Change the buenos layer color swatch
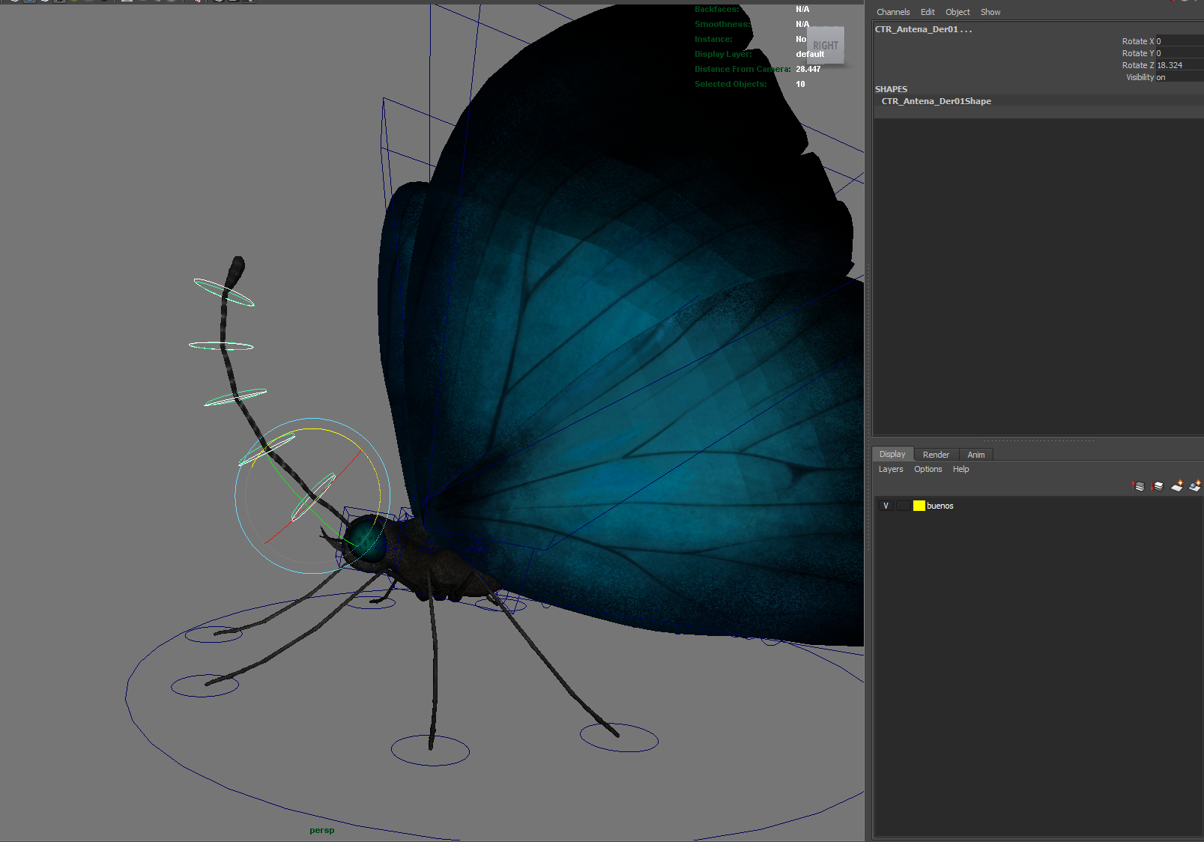This screenshot has width=1204, height=842. (x=919, y=506)
